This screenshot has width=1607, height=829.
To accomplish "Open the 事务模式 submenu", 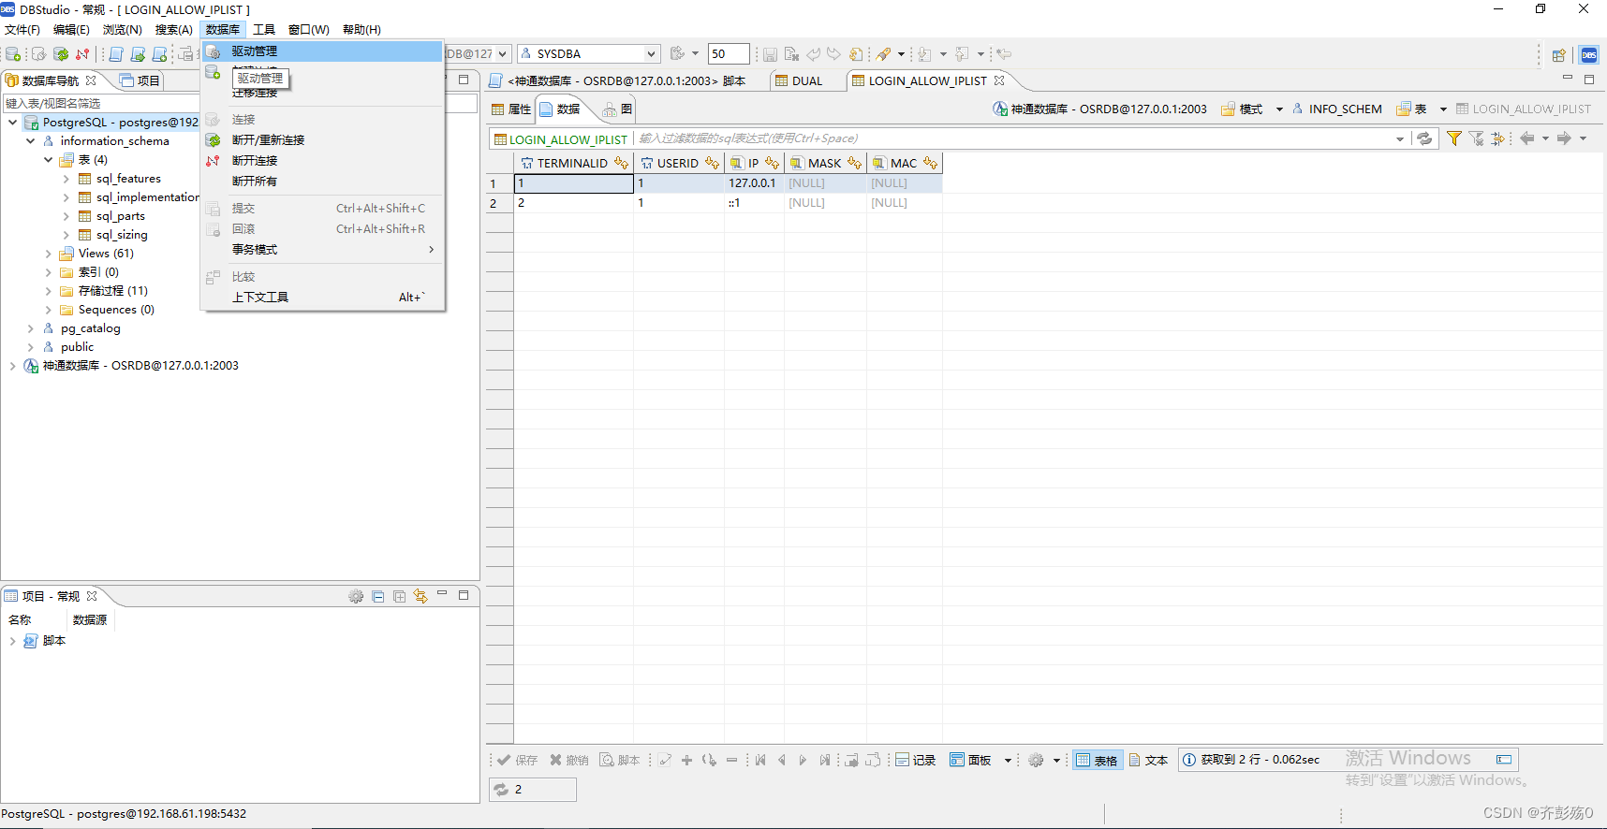I will (323, 250).
